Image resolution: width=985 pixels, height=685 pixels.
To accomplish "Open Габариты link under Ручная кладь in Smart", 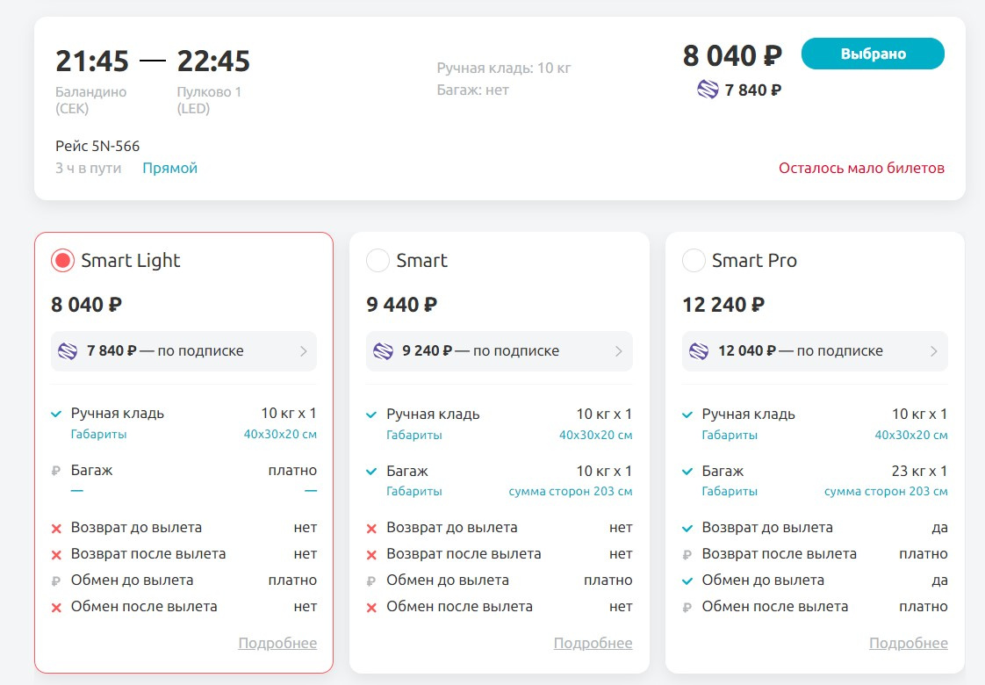I will point(414,435).
